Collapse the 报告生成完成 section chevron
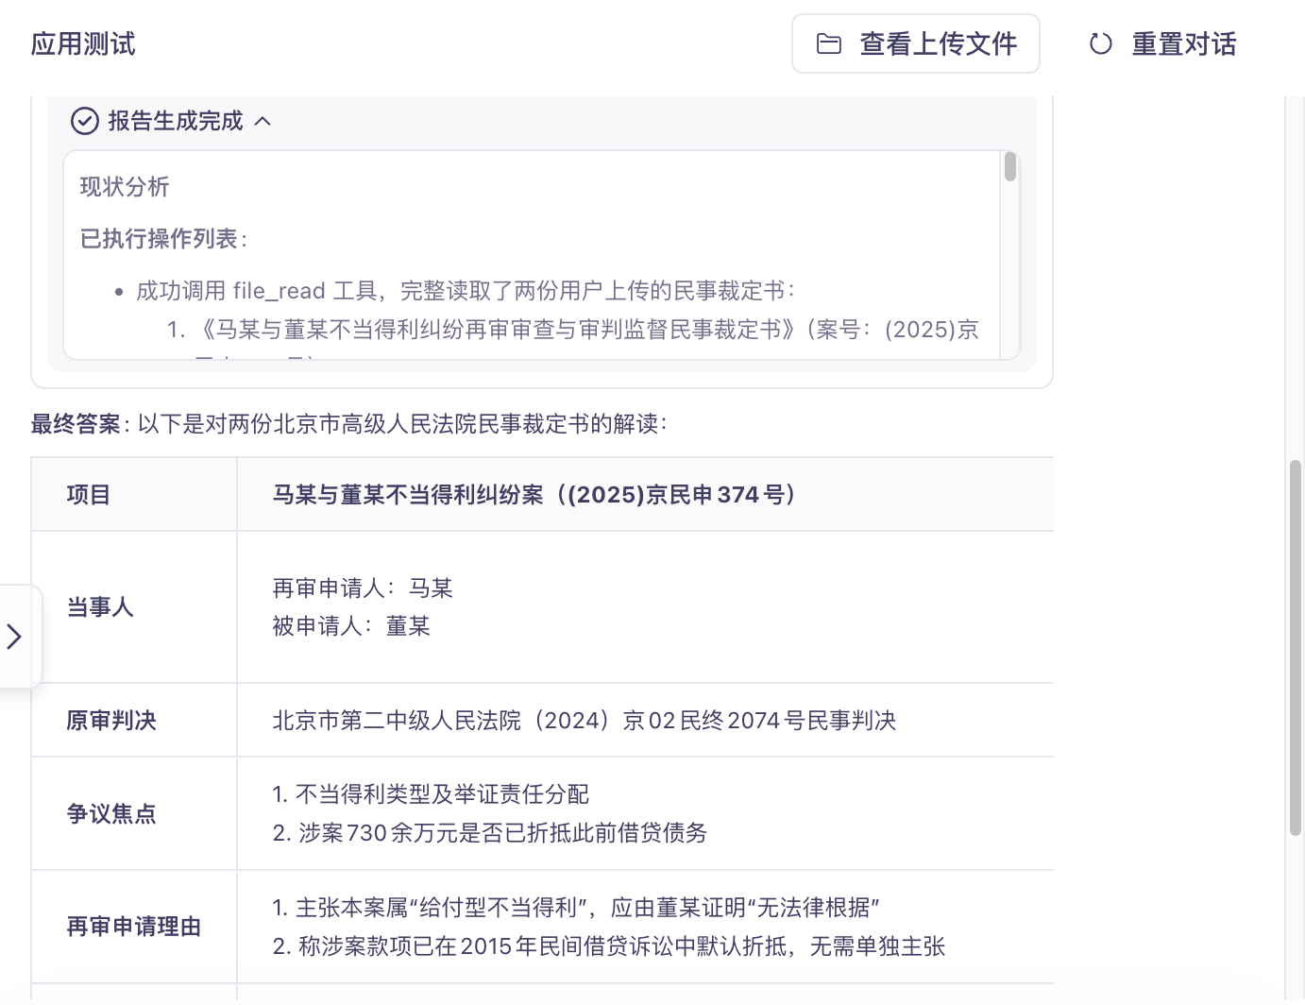Viewport: 1305px width, 1005px height. click(263, 121)
